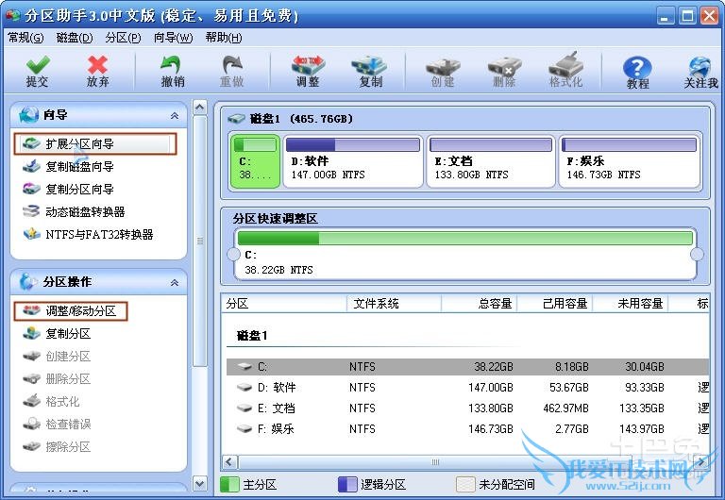Choose 创建分区 in partition operations

(57, 357)
